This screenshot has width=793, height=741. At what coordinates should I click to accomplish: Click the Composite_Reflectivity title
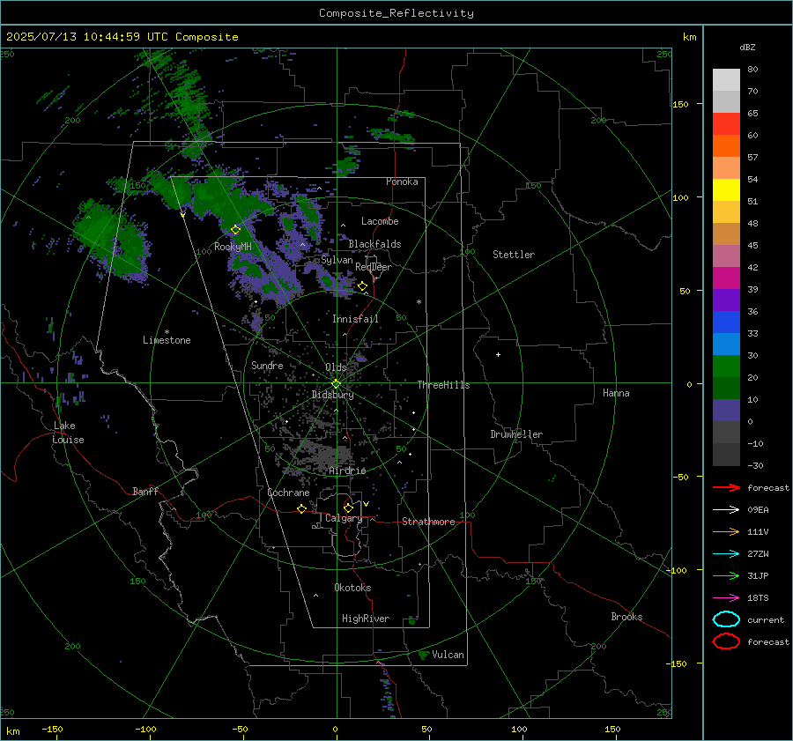(x=396, y=13)
